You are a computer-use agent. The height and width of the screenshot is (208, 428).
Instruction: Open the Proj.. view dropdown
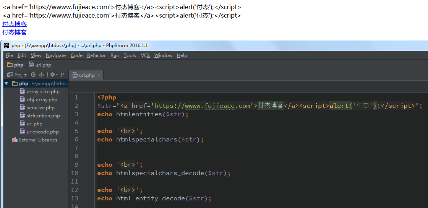point(21,75)
